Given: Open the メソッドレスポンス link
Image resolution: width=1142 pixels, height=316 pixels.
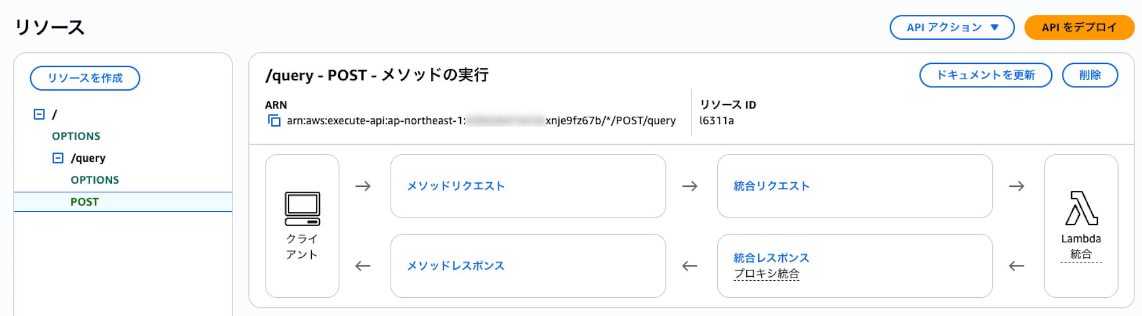Looking at the screenshot, I should [x=456, y=266].
